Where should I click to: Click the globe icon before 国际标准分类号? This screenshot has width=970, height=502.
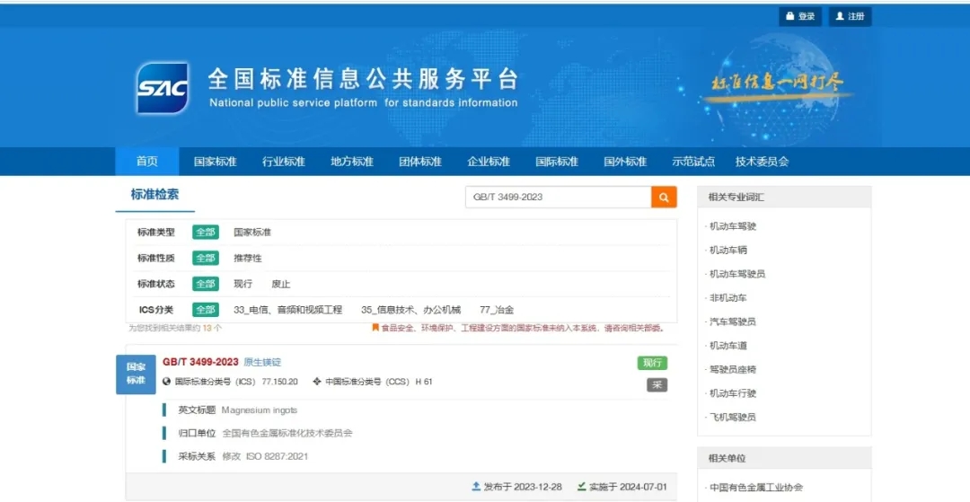pos(166,382)
